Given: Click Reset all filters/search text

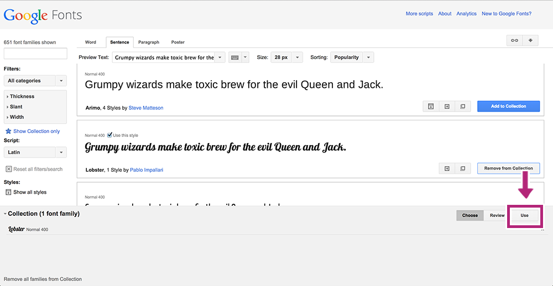Looking at the screenshot, I should tap(38, 169).
